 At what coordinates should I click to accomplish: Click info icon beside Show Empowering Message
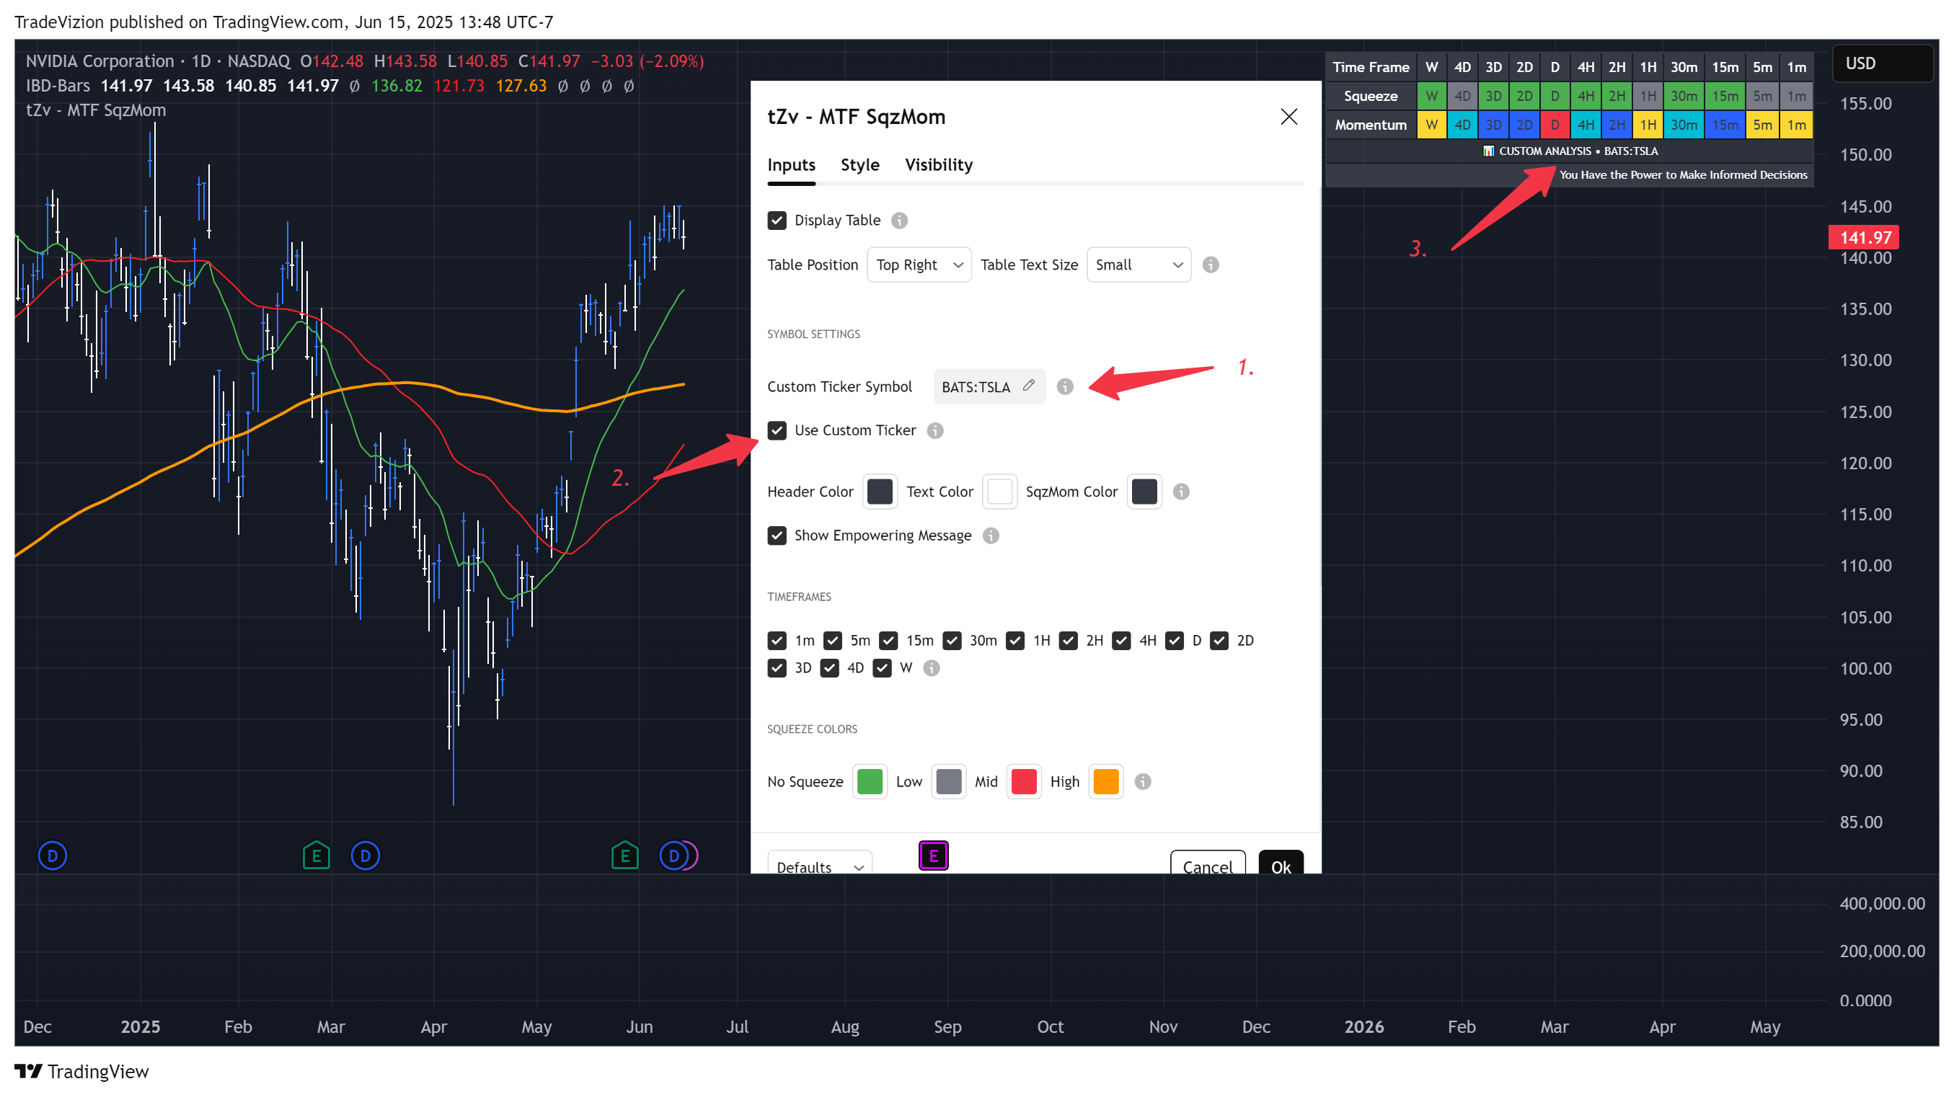pyautogui.click(x=991, y=536)
